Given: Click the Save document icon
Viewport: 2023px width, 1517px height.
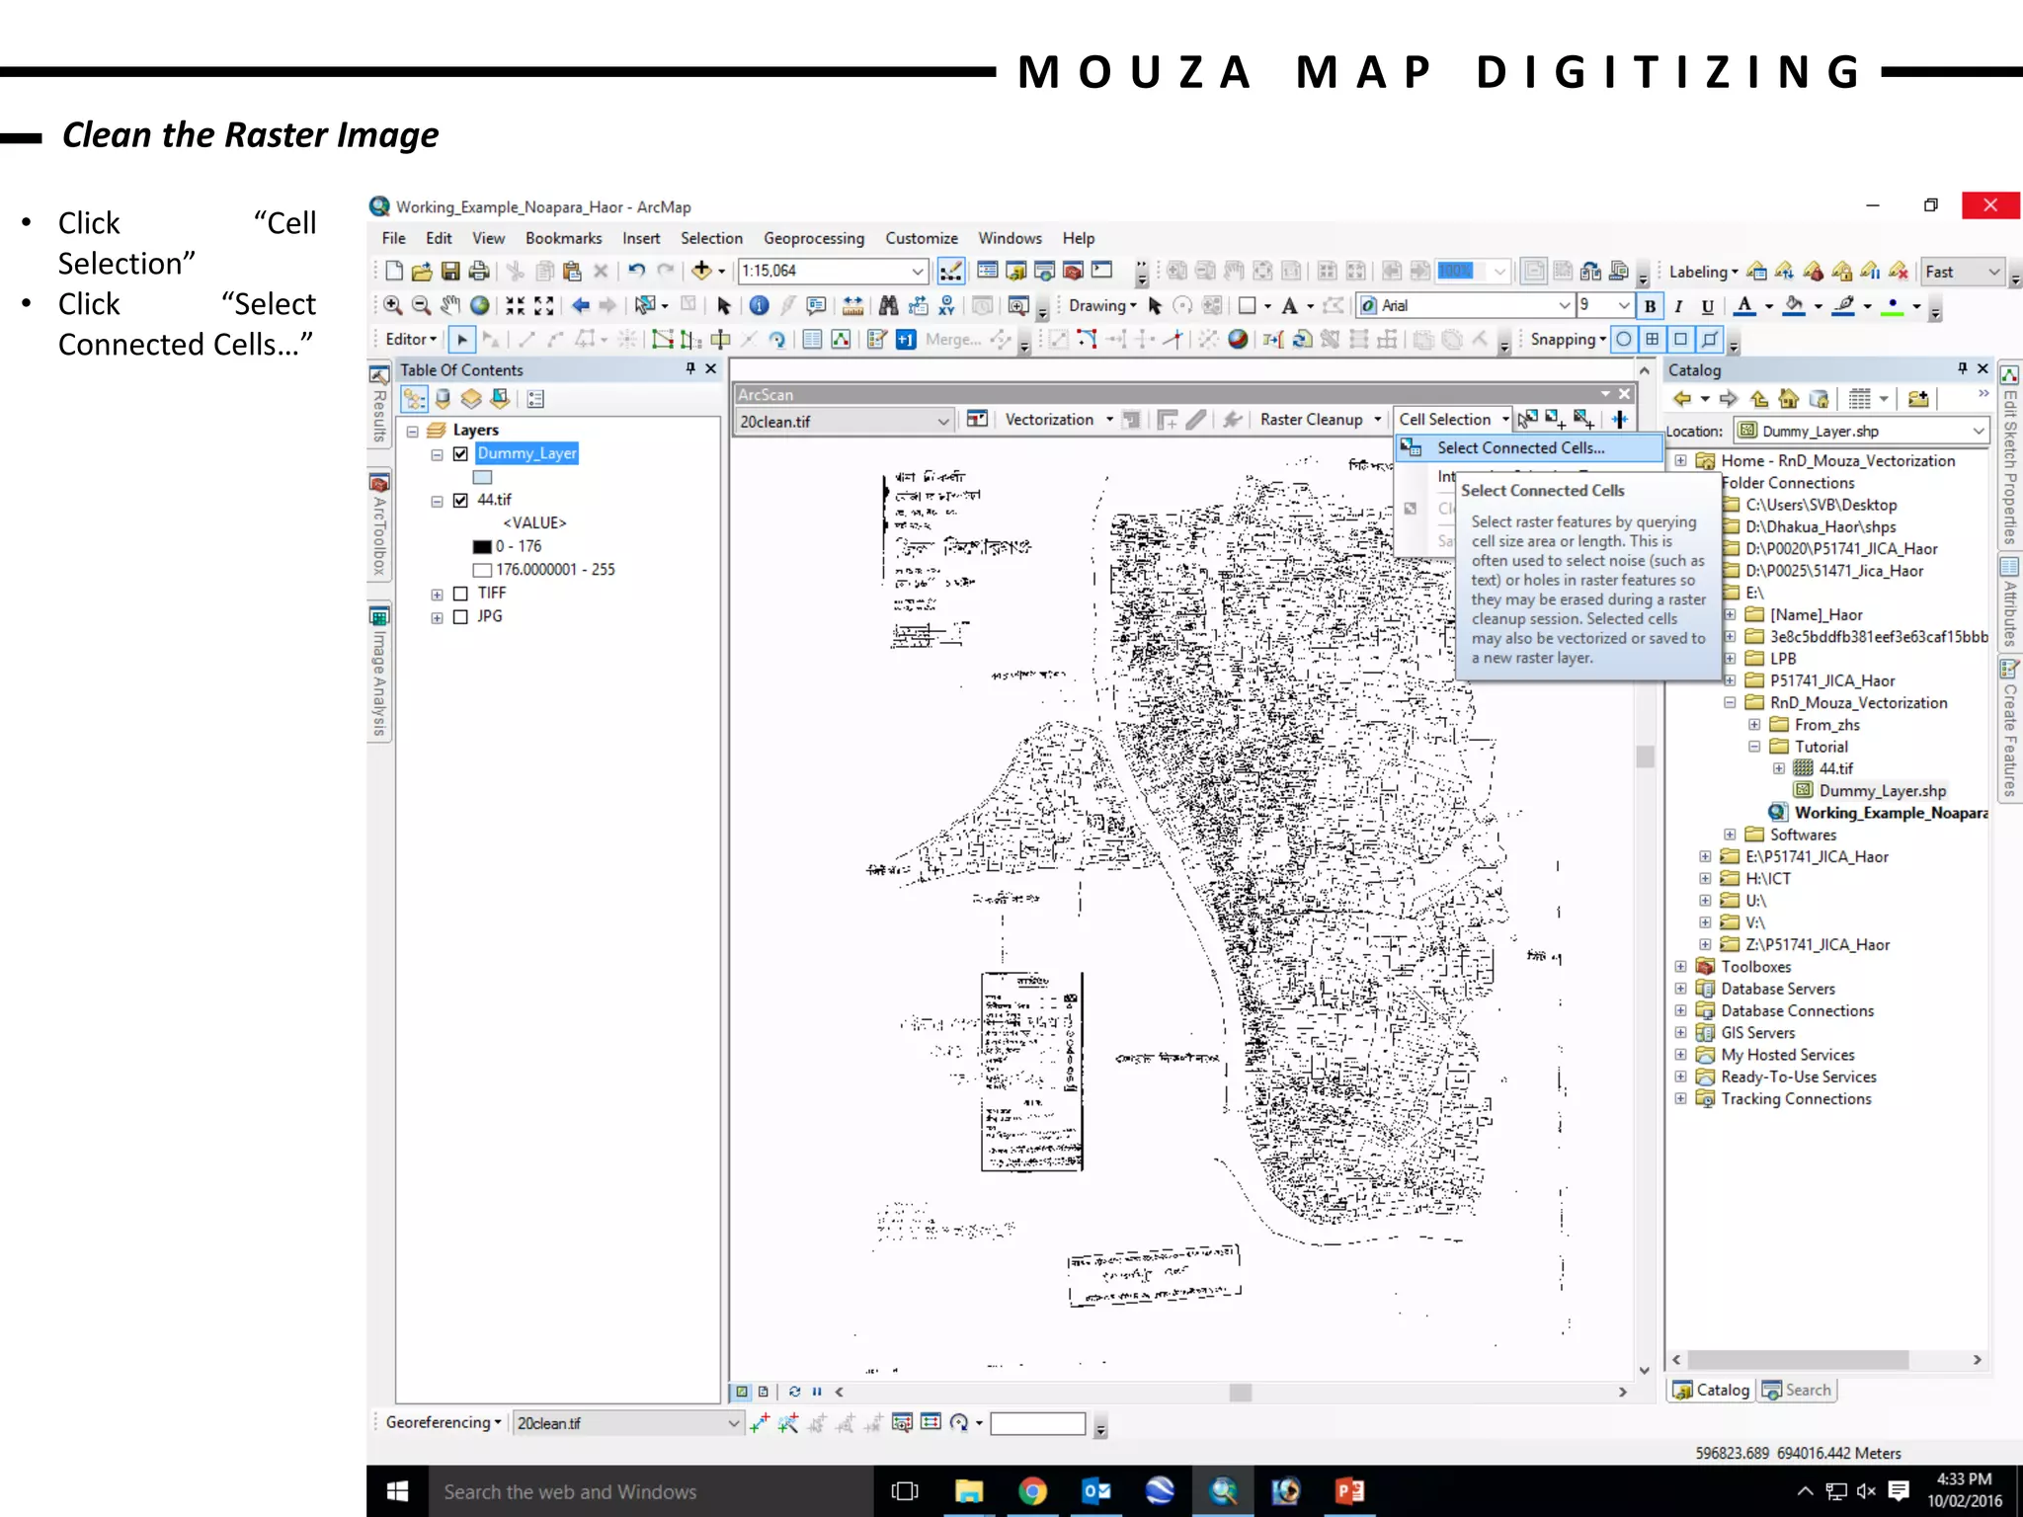Looking at the screenshot, I should (450, 271).
